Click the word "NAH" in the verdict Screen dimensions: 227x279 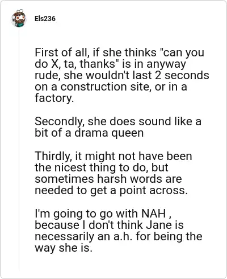[x=154, y=214]
